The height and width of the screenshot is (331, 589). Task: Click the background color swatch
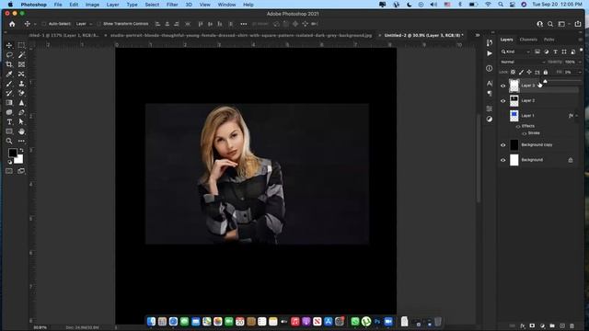(19, 160)
